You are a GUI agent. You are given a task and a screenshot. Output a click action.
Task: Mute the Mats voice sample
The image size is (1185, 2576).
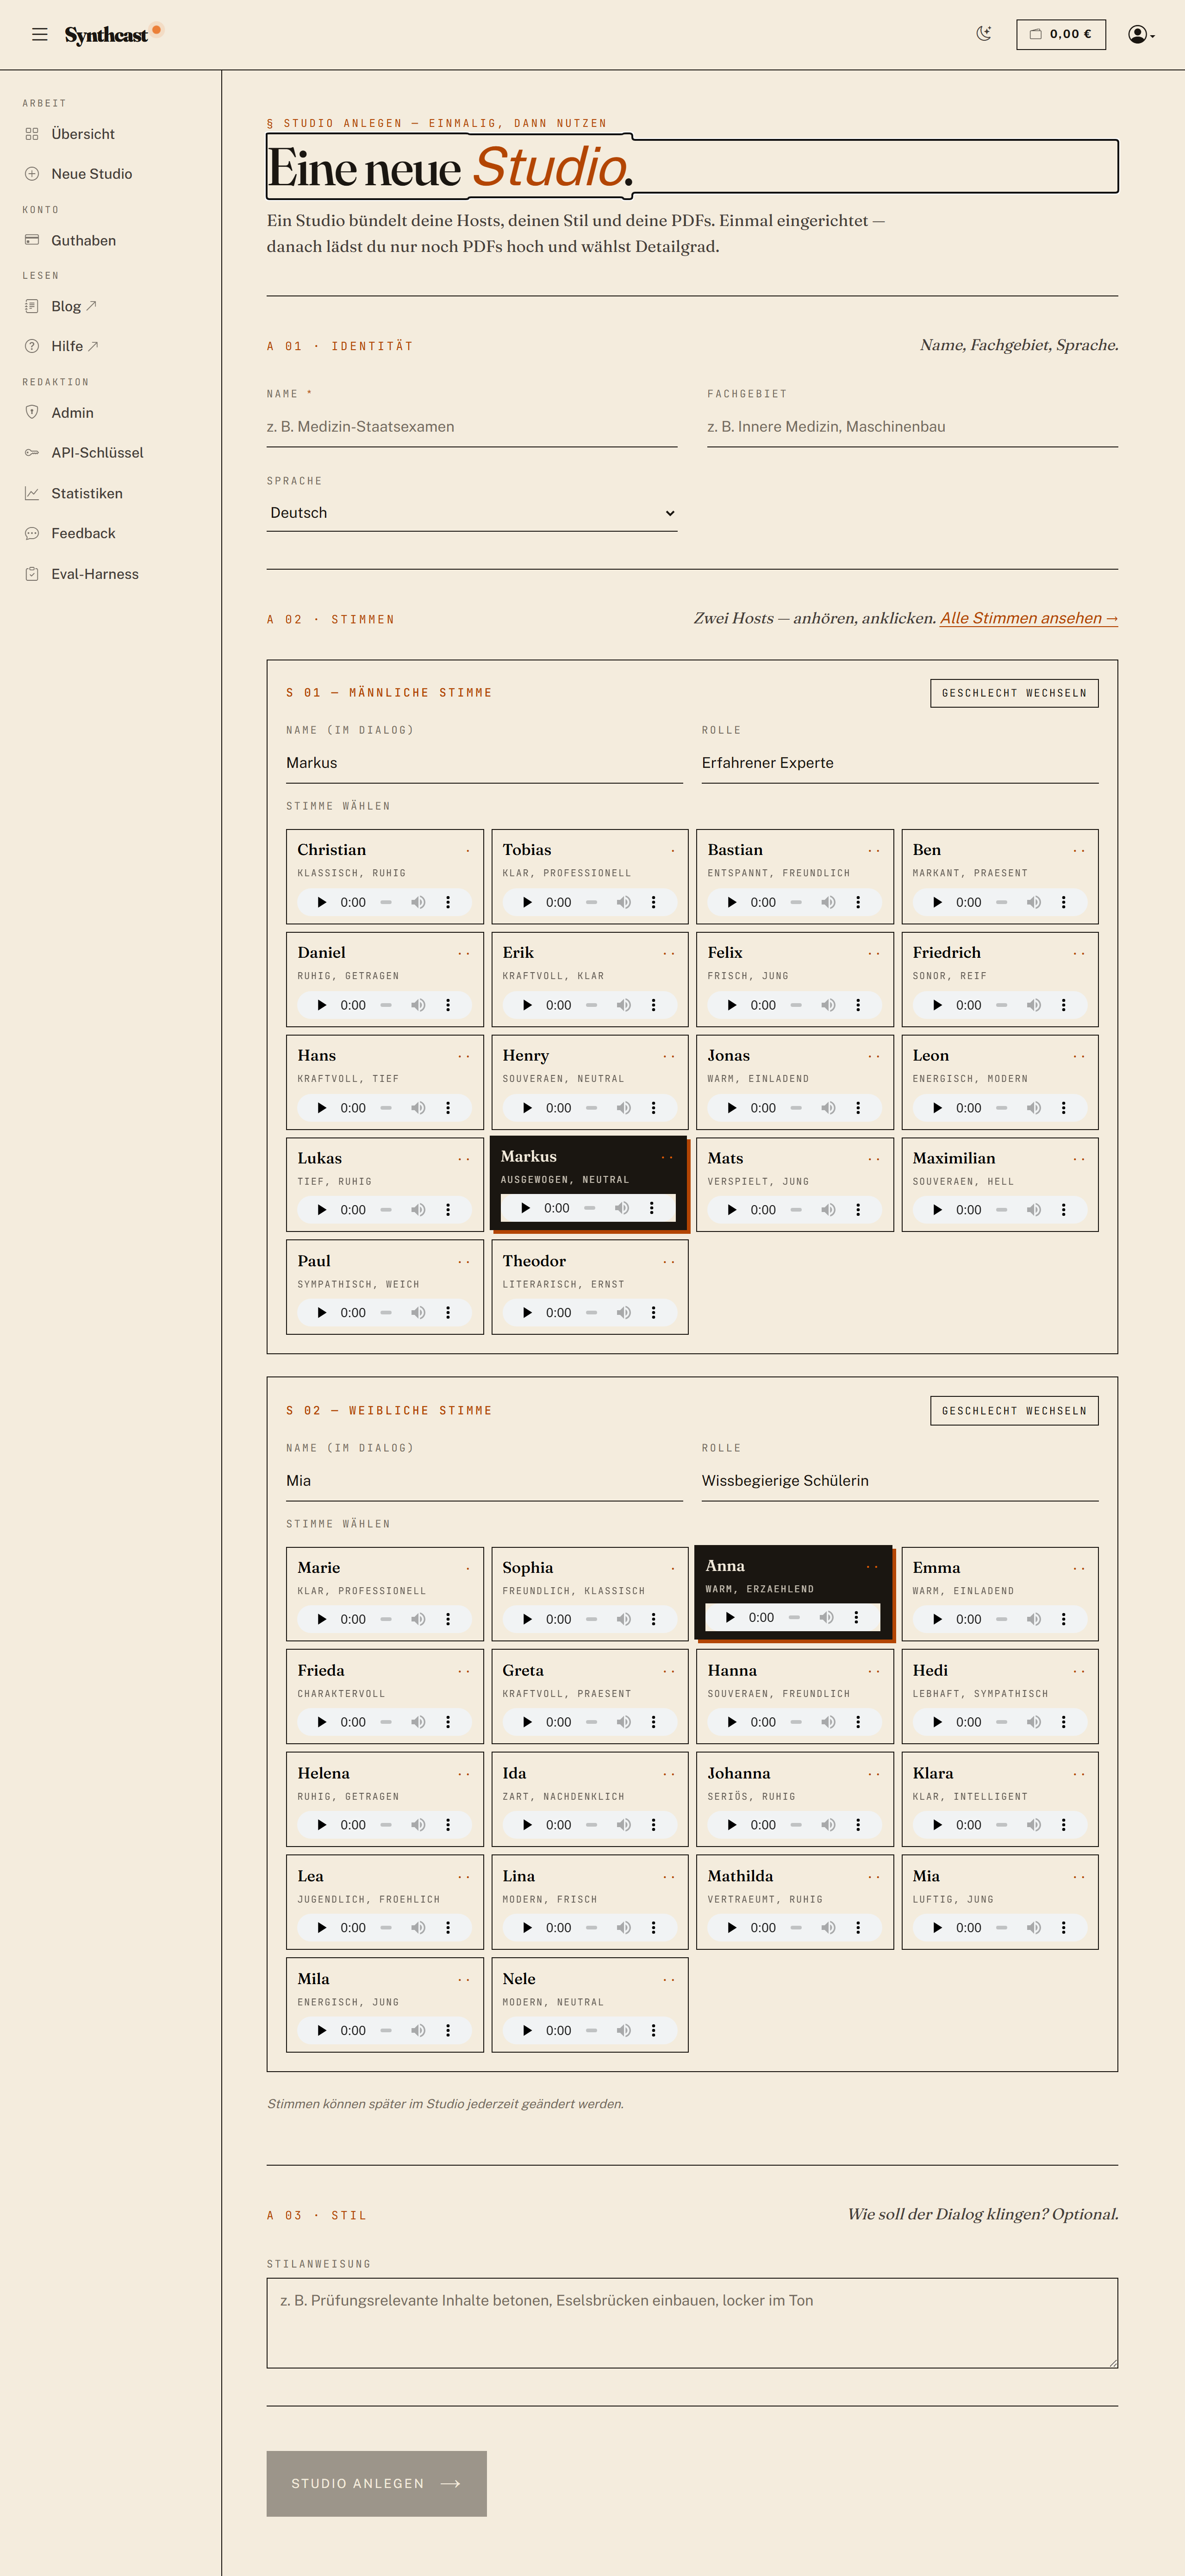[828, 1210]
